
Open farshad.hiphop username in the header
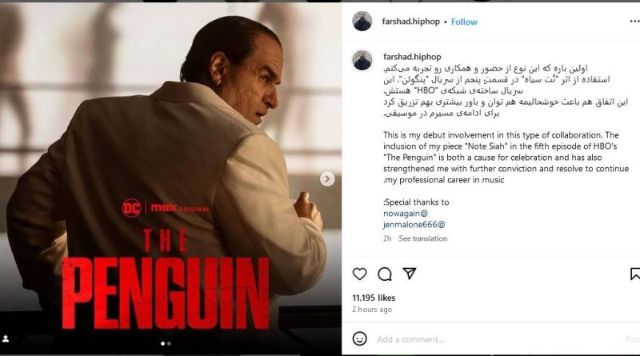click(410, 22)
